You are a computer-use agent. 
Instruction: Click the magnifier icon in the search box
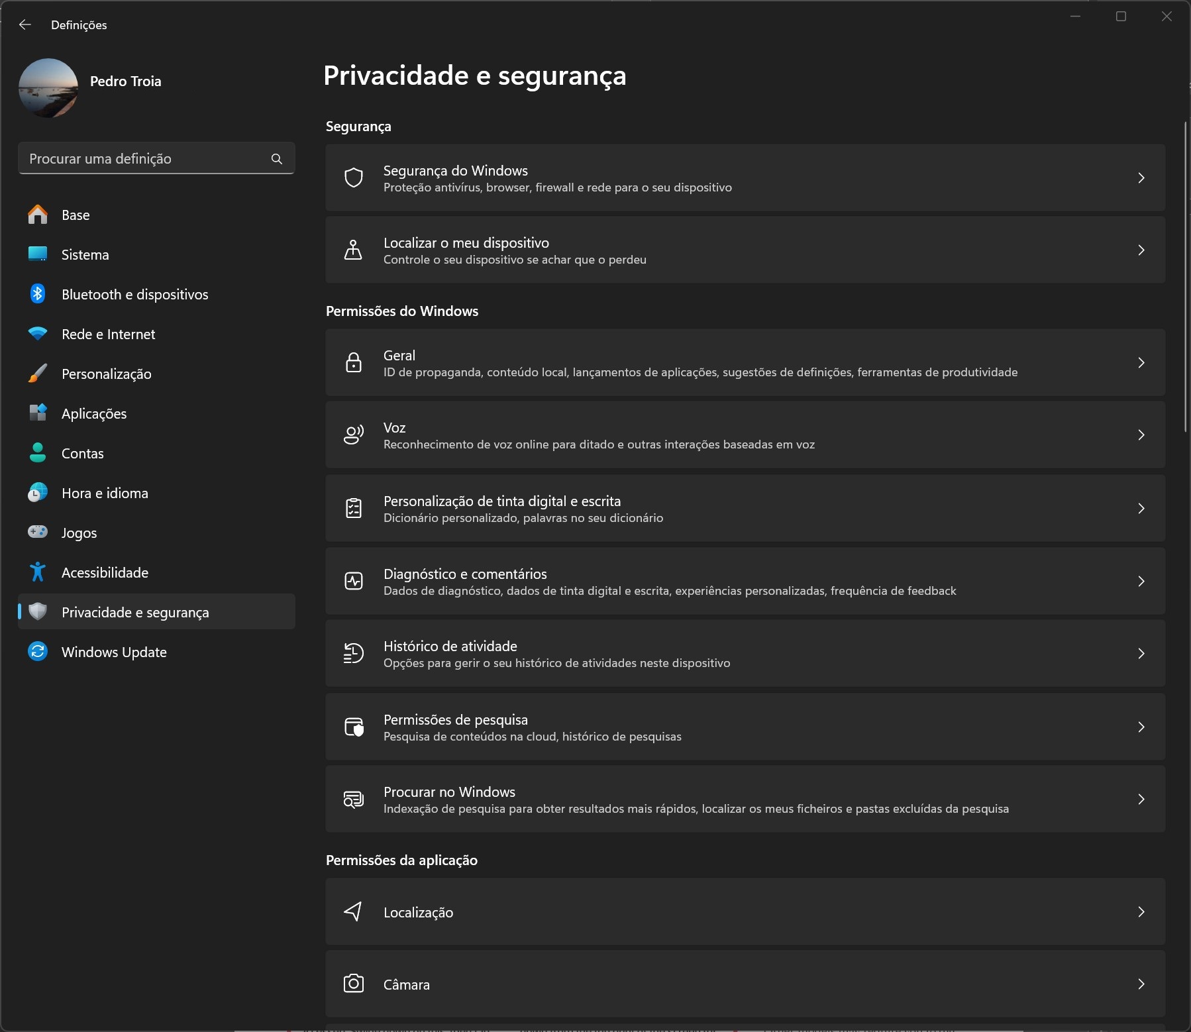click(277, 159)
